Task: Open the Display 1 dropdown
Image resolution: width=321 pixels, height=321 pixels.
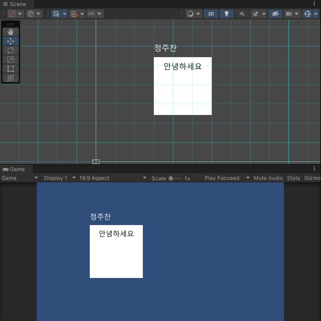Action: click(x=59, y=178)
